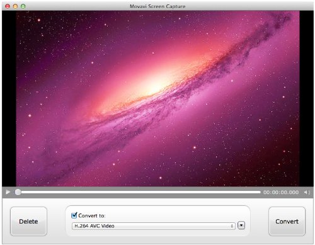Mute audio using the speaker icon

[x=307, y=192]
